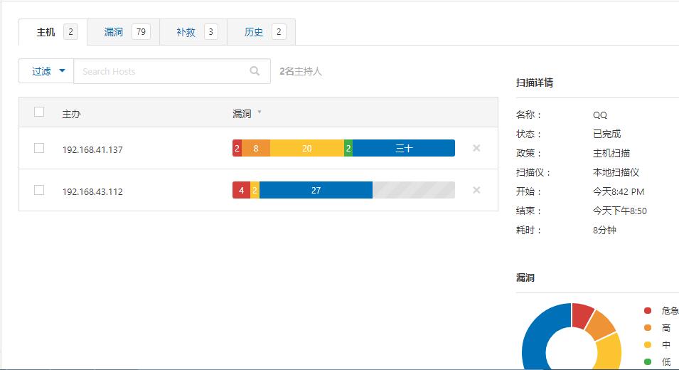Click blue segment showing 27
The image size is (679, 370).
(316, 190)
